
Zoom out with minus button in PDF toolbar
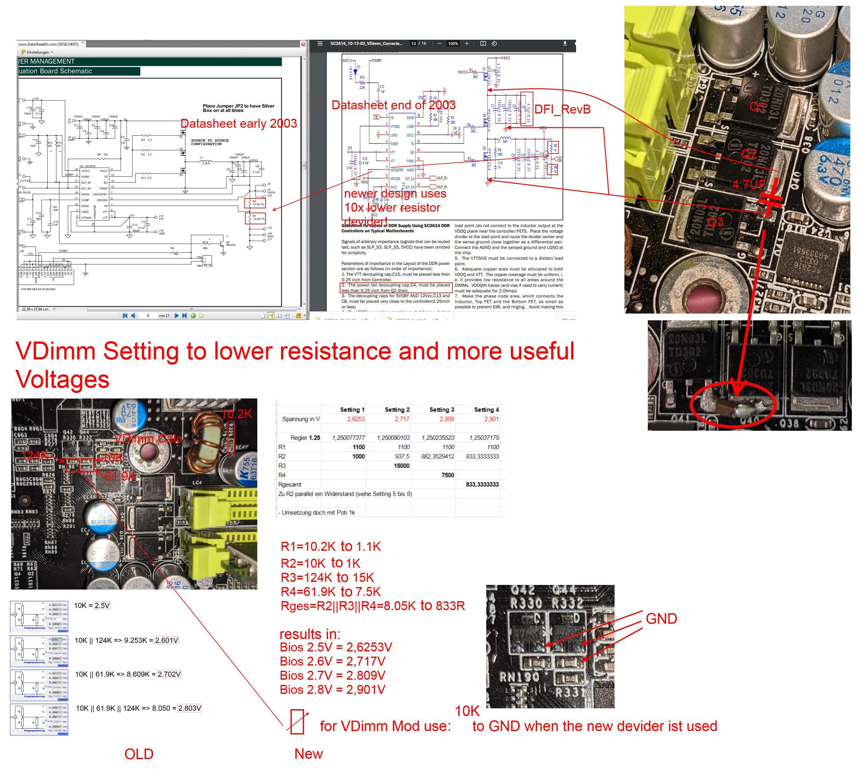(439, 43)
